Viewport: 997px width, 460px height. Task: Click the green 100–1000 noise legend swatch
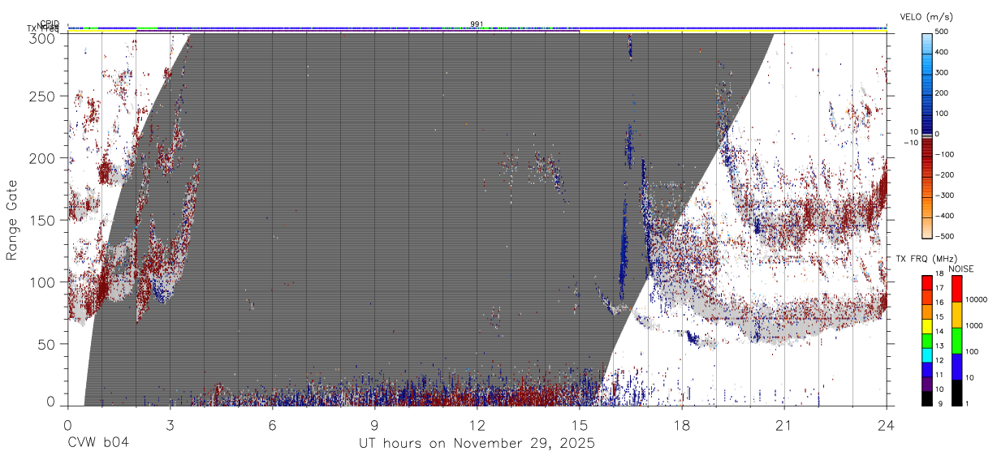pyautogui.click(x=956, y=341)
